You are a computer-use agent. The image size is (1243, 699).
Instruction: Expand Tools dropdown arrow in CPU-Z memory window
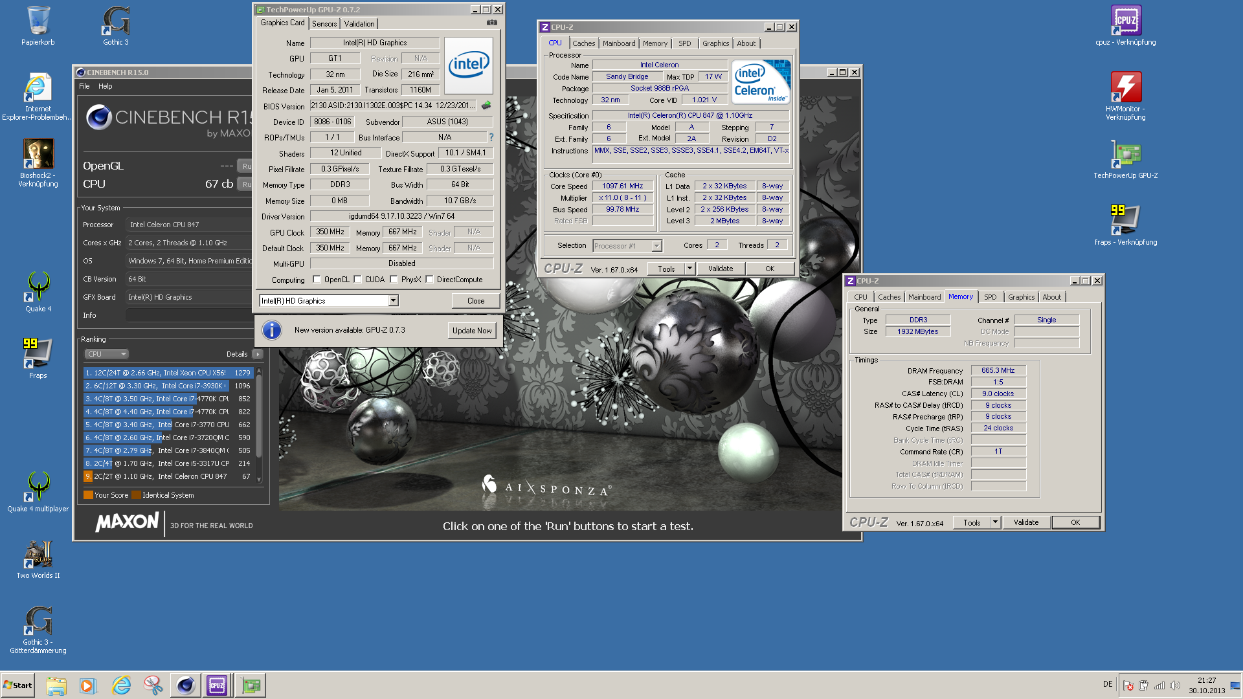click(x=995, y=522)
